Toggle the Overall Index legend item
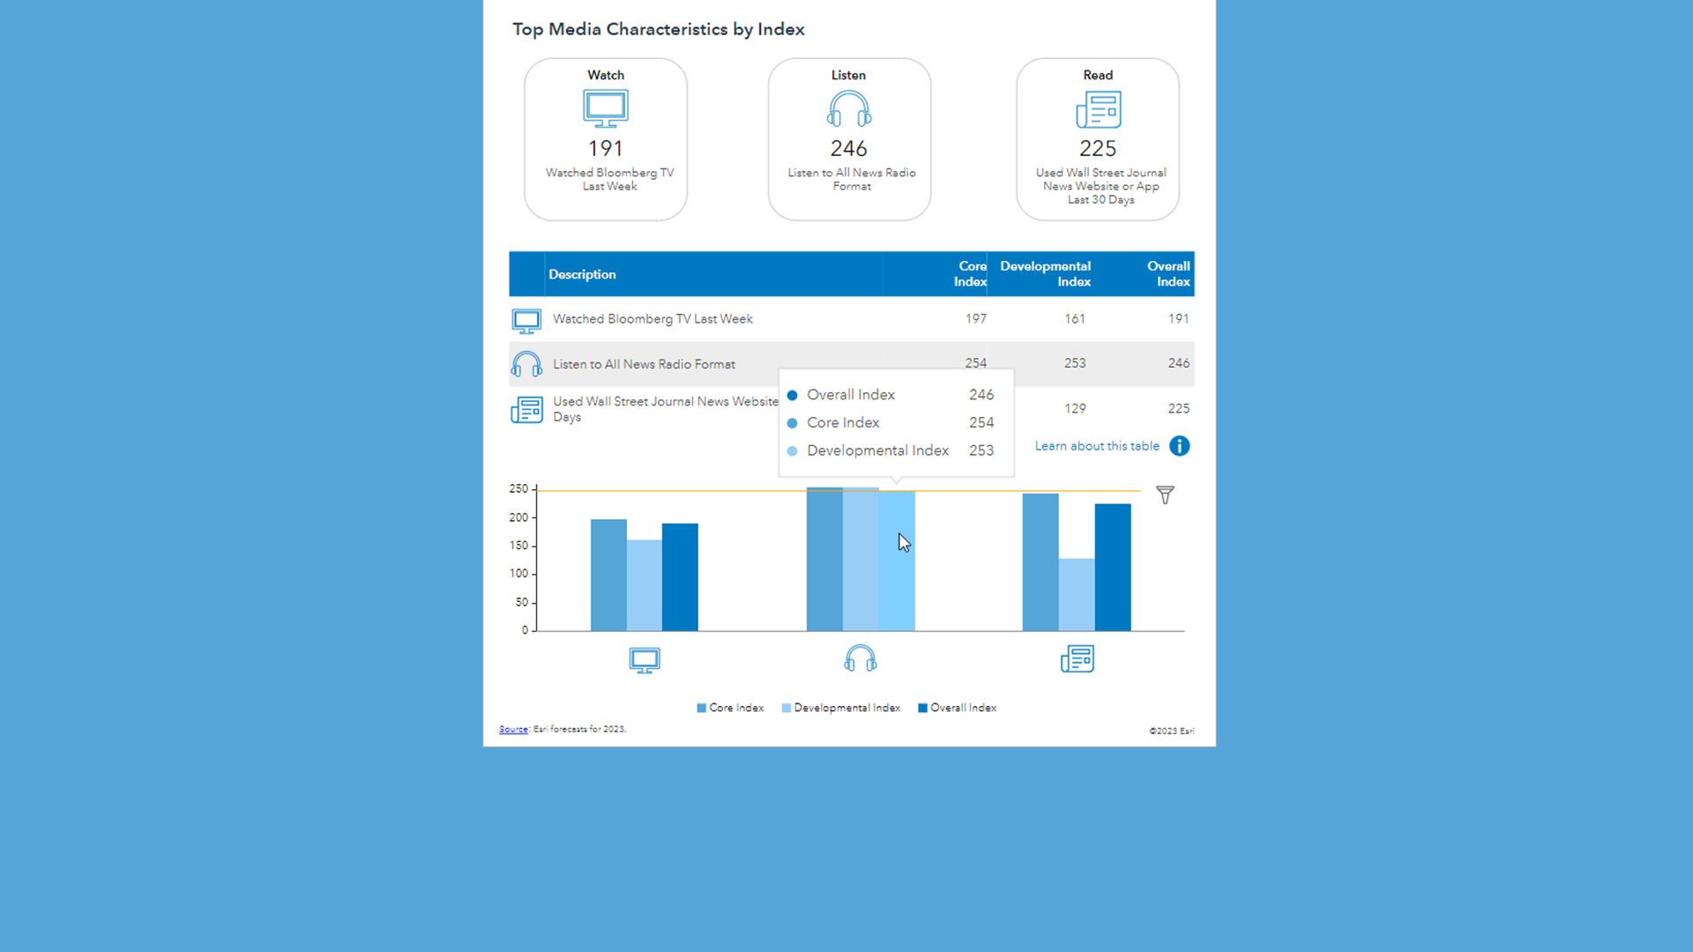Viewport: 1693px width, 952px height. point(958,708)
